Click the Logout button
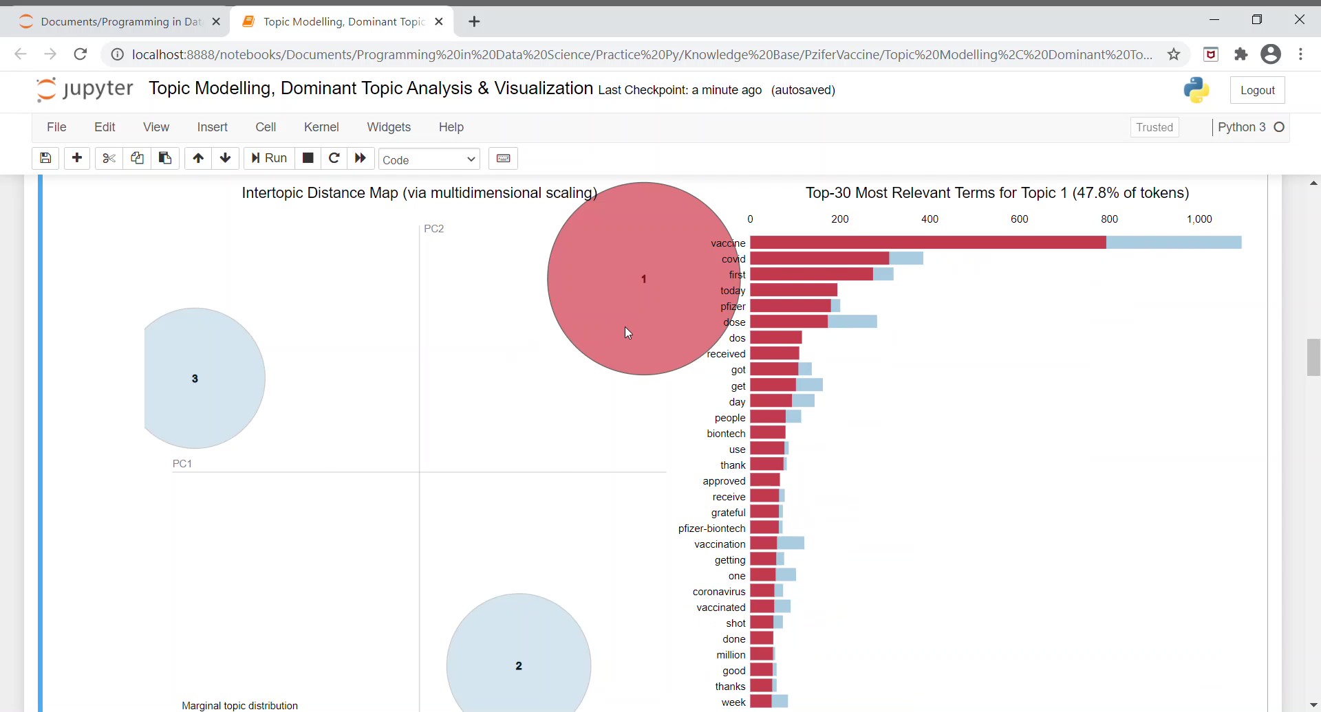 coord(1258,89)
